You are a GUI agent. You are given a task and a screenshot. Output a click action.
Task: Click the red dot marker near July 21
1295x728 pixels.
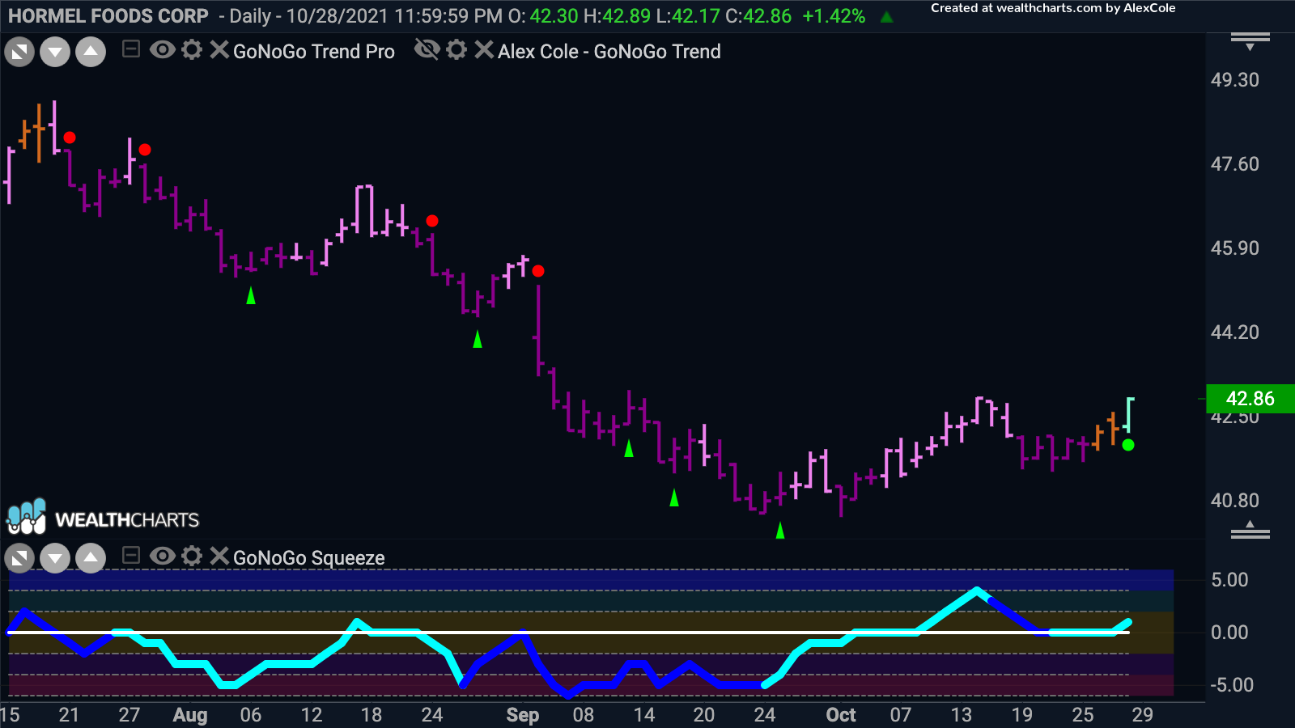tap(70, 138)
